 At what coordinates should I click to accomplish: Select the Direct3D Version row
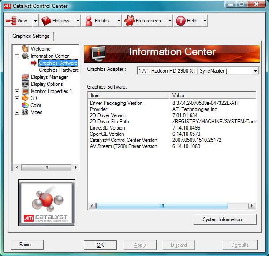point(172,128)
